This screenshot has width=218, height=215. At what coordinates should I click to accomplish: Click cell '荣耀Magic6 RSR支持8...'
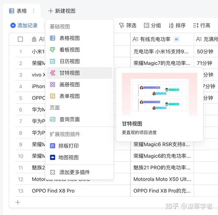(x=162, y=144)
